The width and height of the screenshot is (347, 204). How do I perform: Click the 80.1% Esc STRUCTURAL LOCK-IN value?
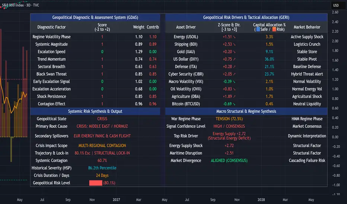coord(102,153)
